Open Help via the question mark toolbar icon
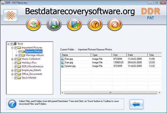This screenshot has width=167, height=113. pos(95,24)
